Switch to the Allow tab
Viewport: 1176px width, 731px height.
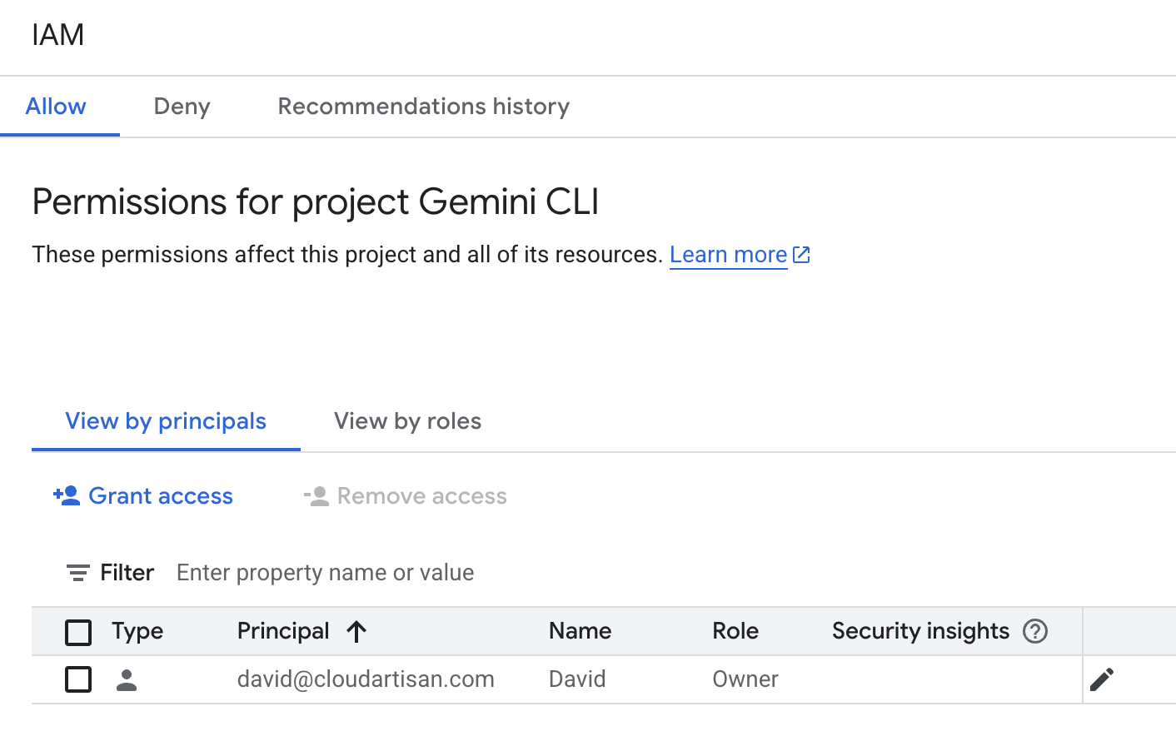coord(56,107)
